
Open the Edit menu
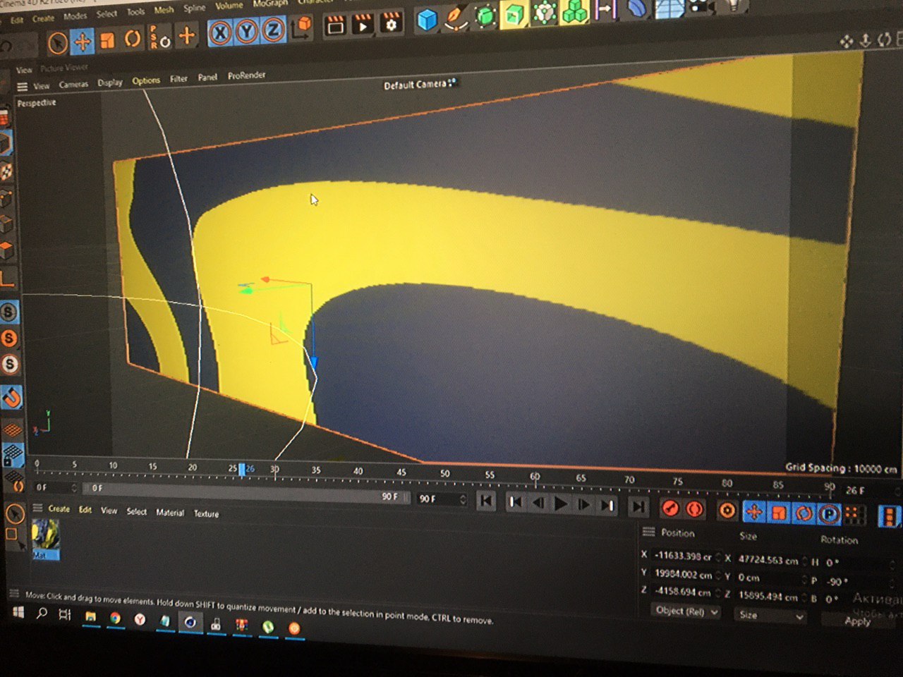point(17,20)
